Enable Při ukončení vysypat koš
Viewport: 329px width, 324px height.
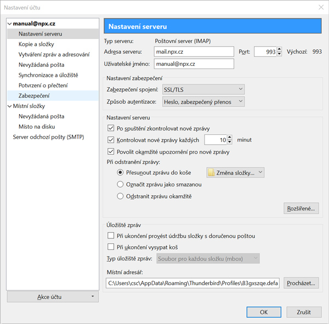(x=111, y=247)
